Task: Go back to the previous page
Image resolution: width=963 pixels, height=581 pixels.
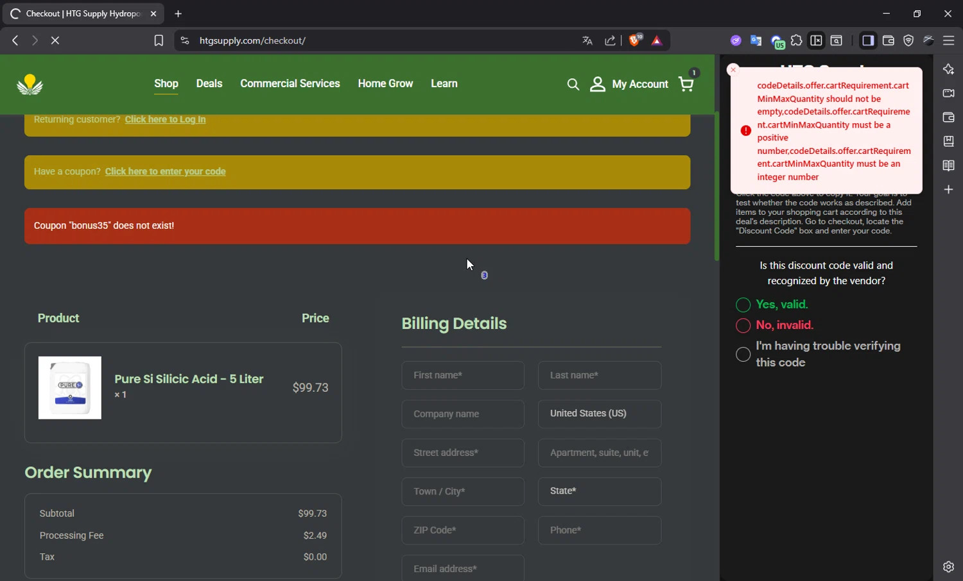Action: pos(15,40)
